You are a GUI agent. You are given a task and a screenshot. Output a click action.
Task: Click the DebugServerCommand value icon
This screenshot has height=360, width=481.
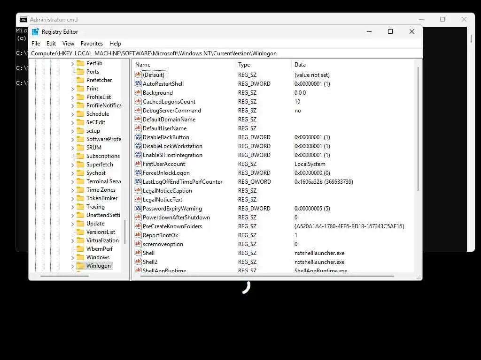tap(138, 110)
